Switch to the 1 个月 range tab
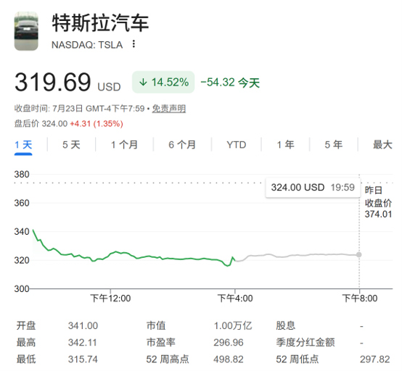Viewport: 402px width, 371px height. click(x=124, y=145)
